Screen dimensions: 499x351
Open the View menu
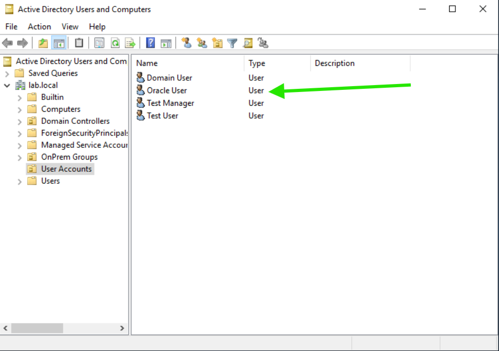70,27
